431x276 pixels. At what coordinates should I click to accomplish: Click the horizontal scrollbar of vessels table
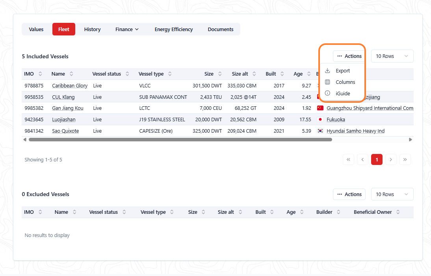point(180,139)
